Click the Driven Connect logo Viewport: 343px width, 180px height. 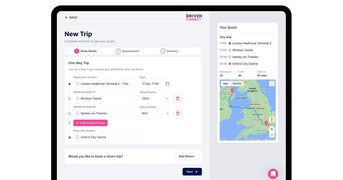pos(194,17)
